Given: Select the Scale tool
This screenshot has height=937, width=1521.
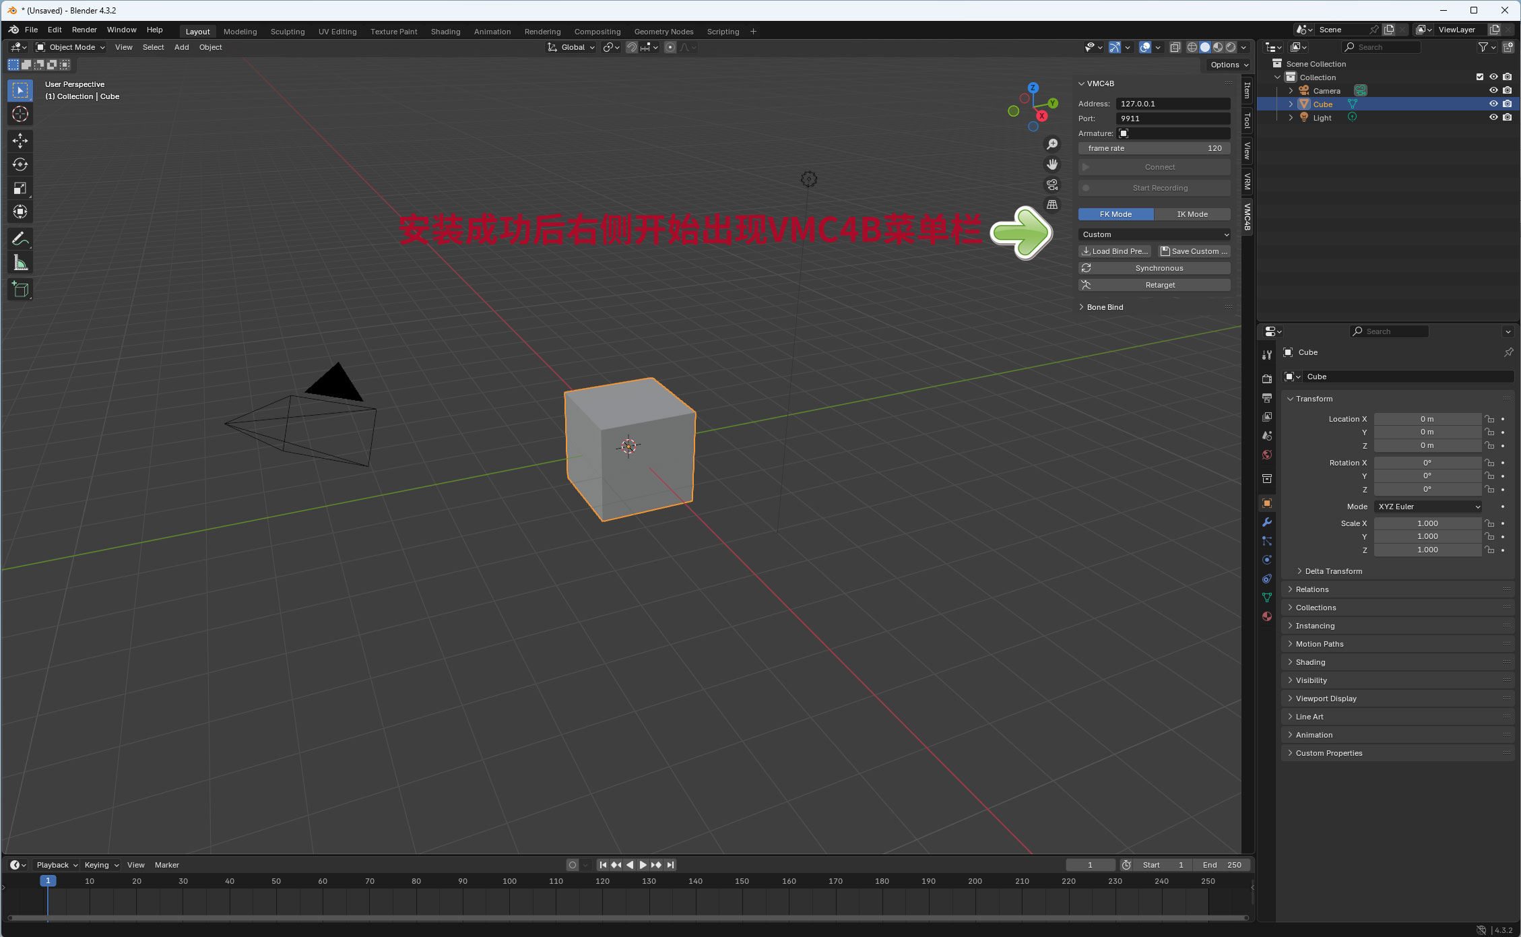Looking at the screenshot, I should [x=20, y=188].
